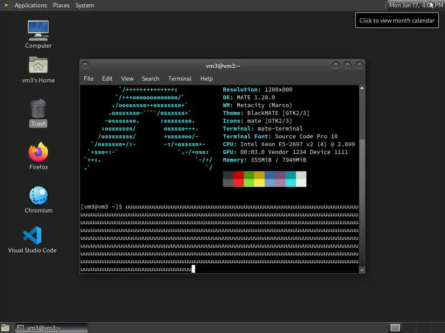Click the vm3@vm3:~ taskbar window button

point(52,328)
